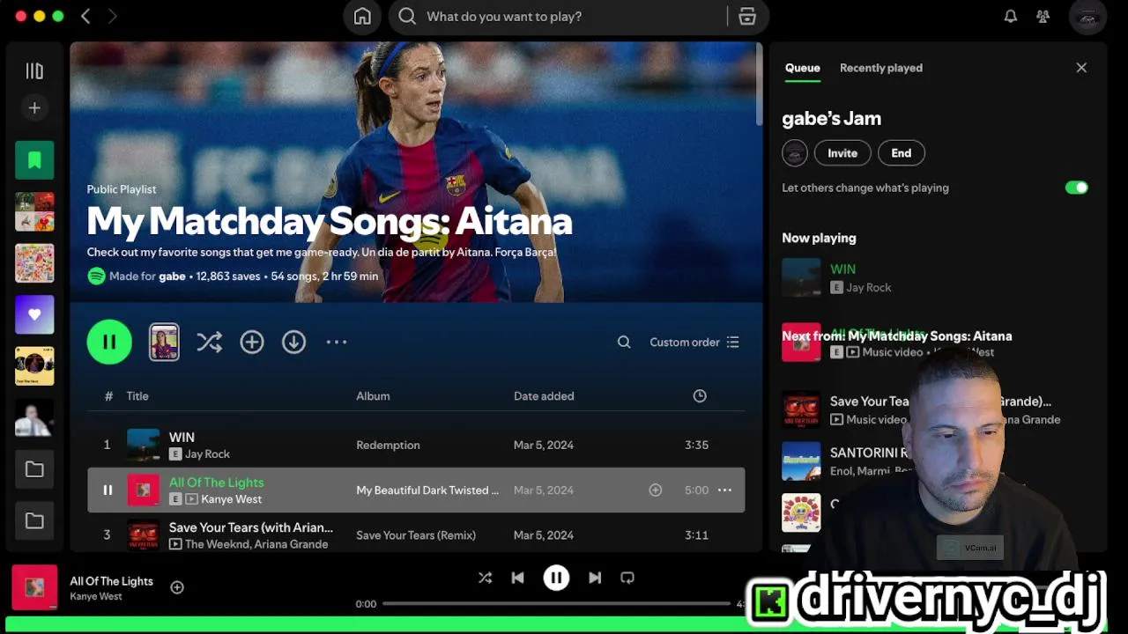
Task: Click the sidebar plus to create playlist
Action: pos(34,108)
